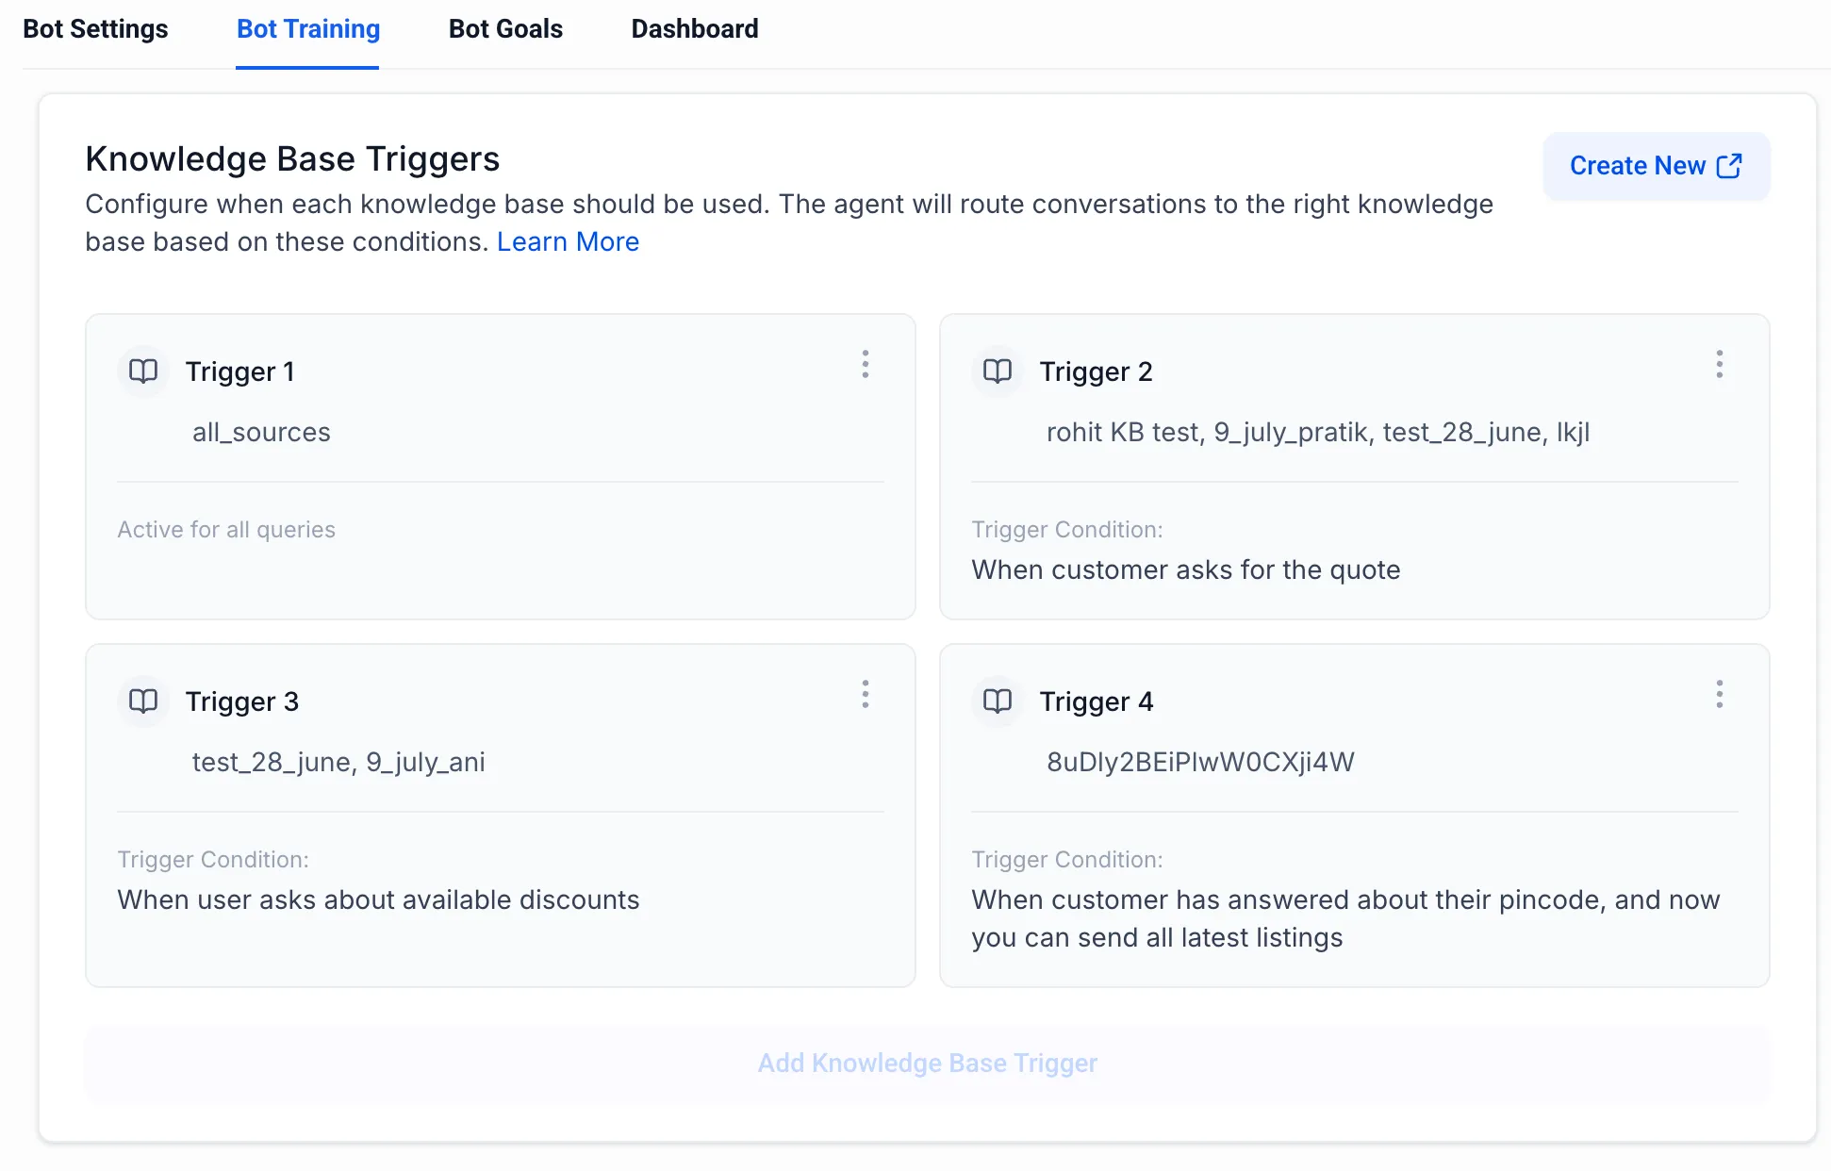Select the Trigger 4 source ID text

coord(1199,762)
